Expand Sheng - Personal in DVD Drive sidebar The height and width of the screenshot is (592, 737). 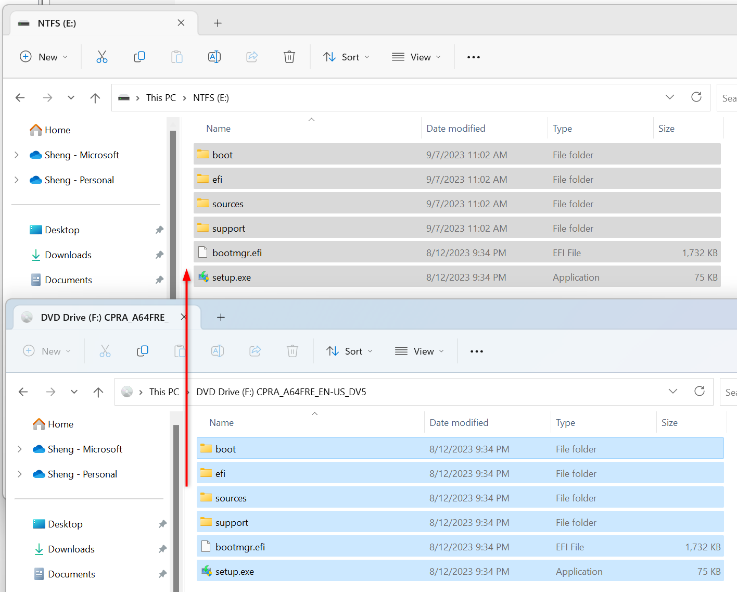coord(20,474)
